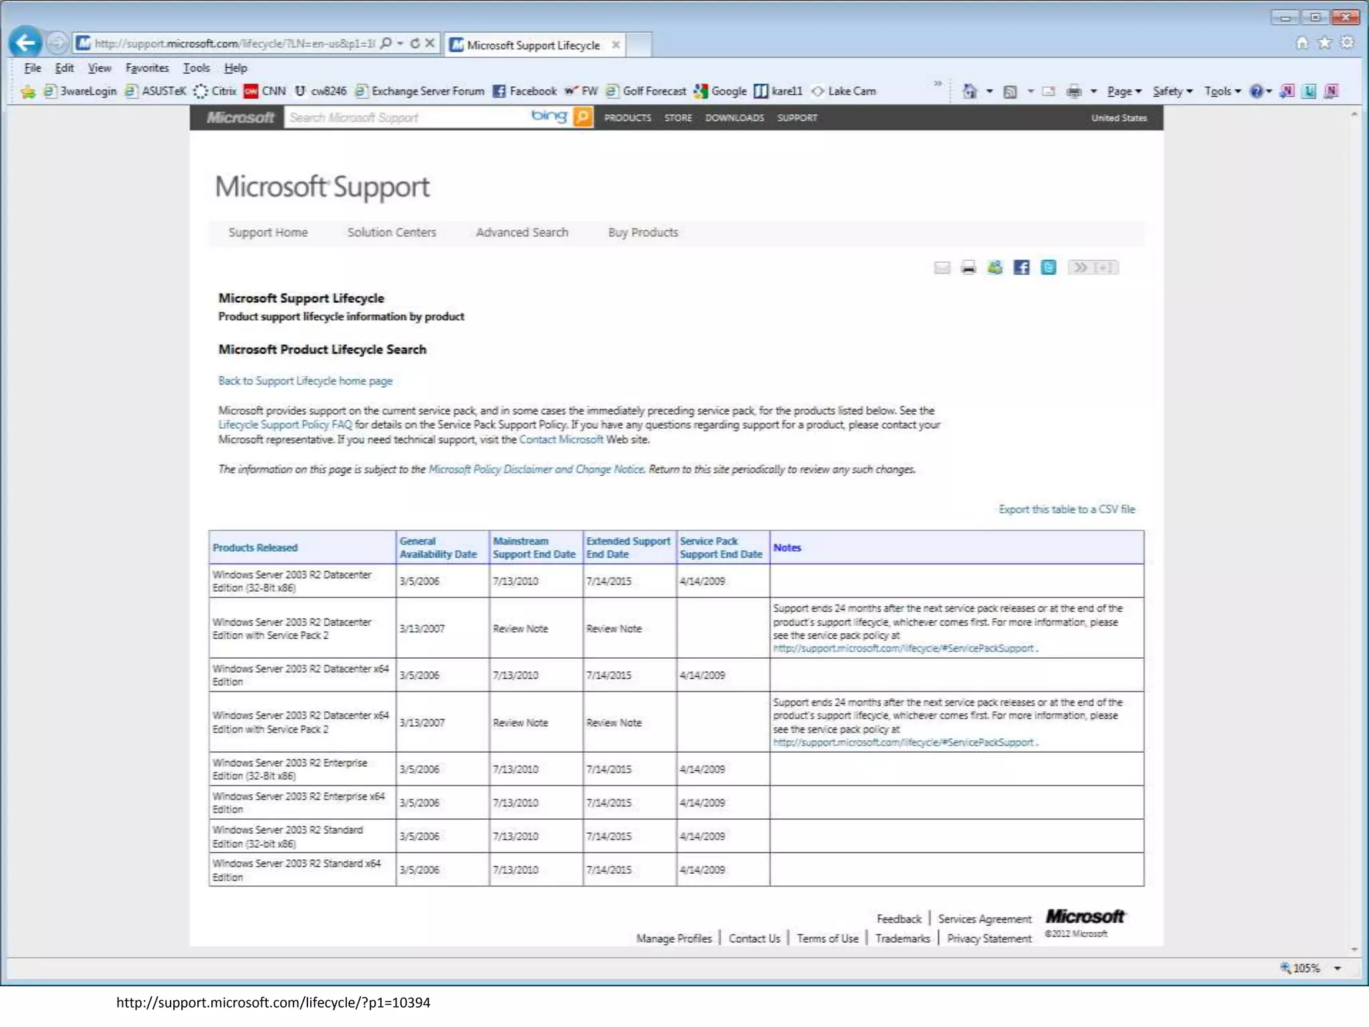Open DOWNLOADS in the Microsoft header
Screen dimensions: 1369x1027
[735, 118]
